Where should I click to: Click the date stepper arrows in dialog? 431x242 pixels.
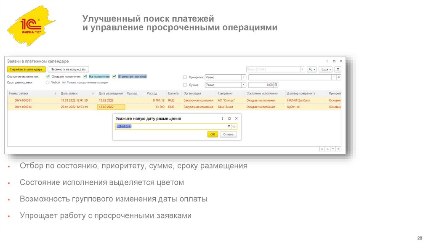[x=234, y=126]
